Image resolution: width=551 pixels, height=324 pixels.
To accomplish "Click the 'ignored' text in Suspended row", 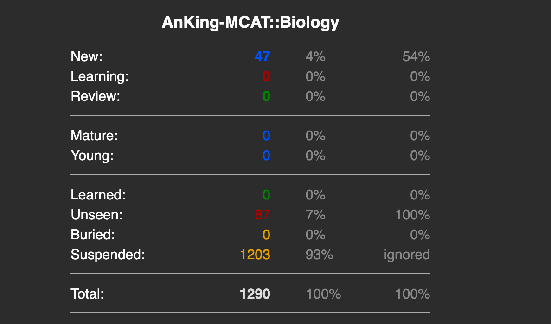I will (x=407, y=255).
